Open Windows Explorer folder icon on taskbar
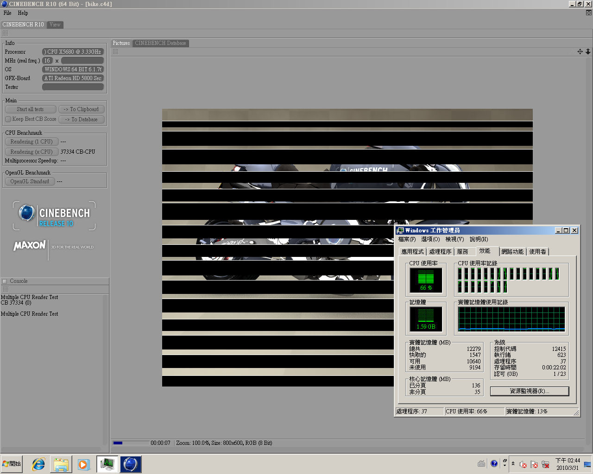This screenshot has height=474, width=593. click(x=61, y=464)
